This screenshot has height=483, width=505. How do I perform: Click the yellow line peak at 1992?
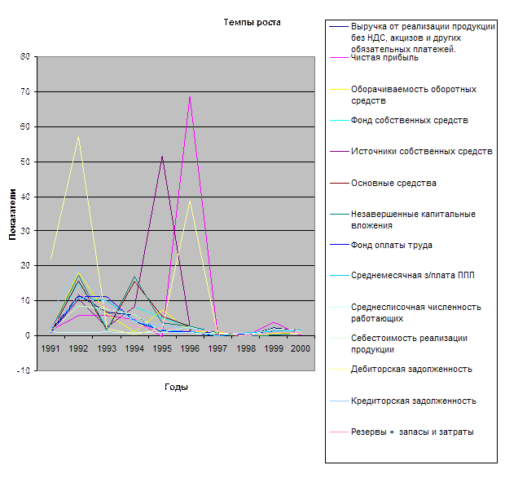point(78,136)
